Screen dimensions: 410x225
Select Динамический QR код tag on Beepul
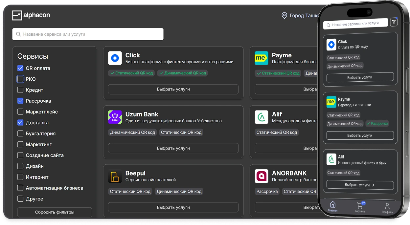tap(179, 191)
